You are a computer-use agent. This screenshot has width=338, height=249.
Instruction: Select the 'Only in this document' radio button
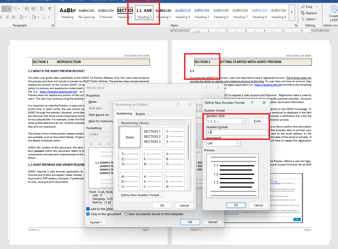point(88,214)
